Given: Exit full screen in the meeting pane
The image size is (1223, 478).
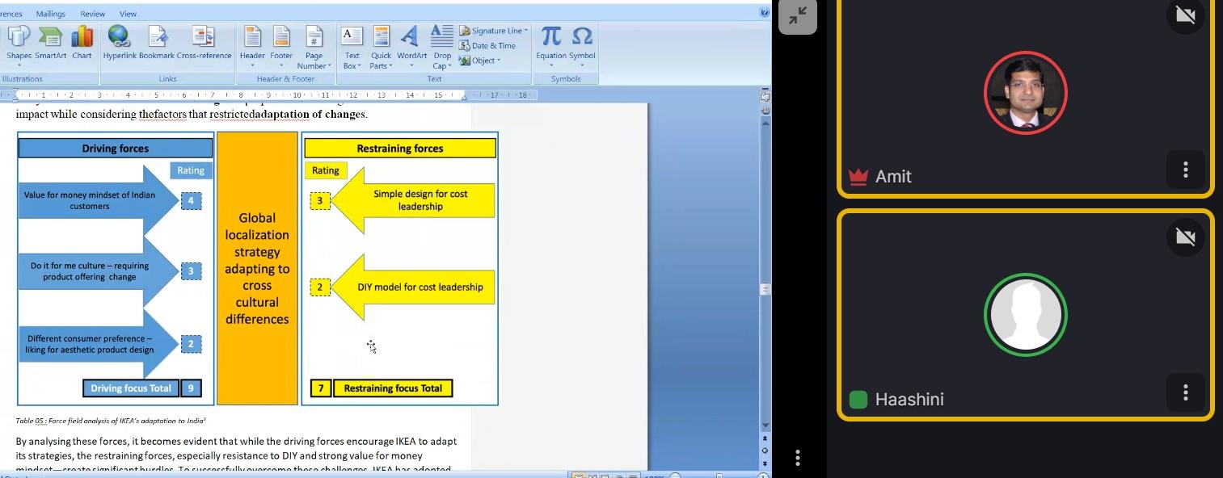Looking at the screenshot, I should (x=797, y=16).
